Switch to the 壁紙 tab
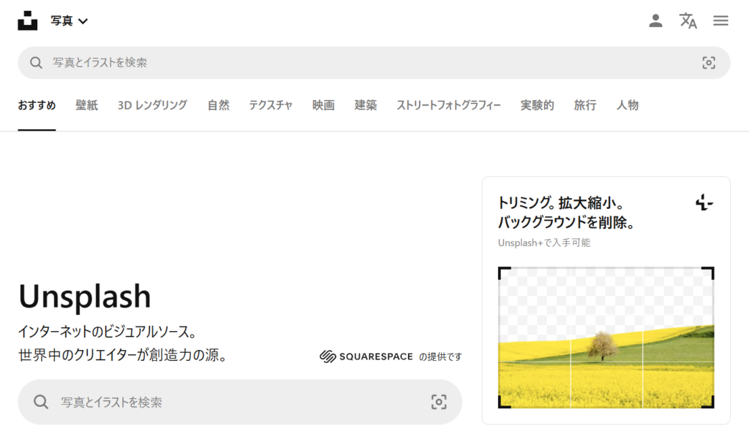 [86, 105]
